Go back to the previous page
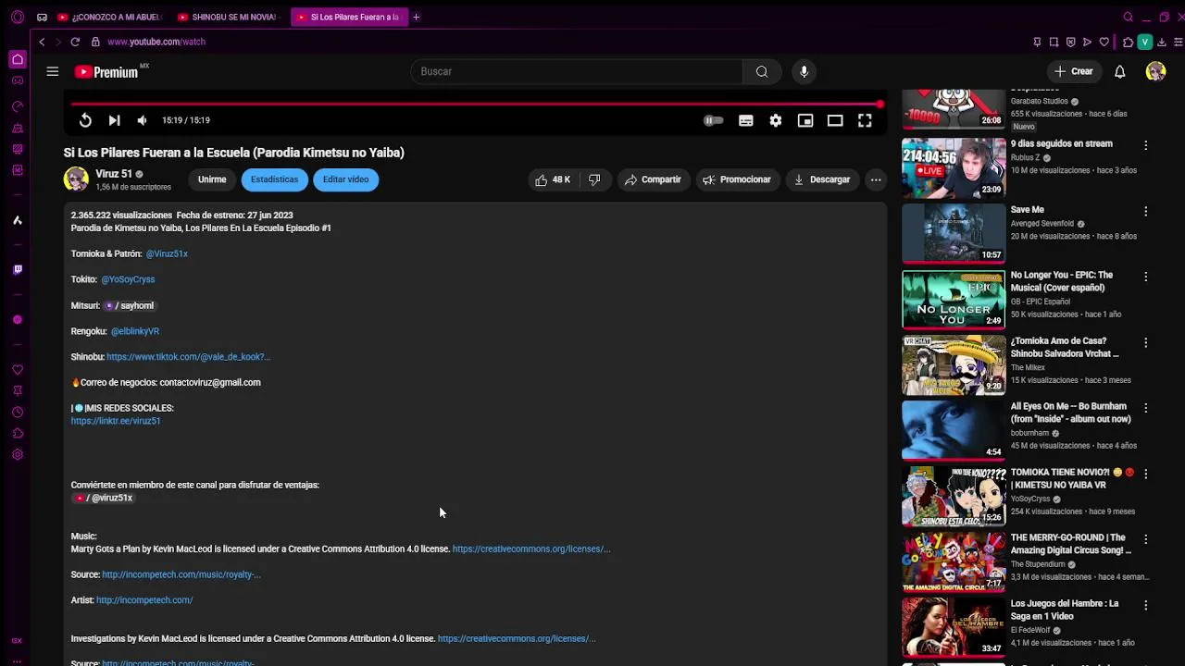The height and width of the screenshot is (666, 1185). pyautogui.click(x=42, y=42)
